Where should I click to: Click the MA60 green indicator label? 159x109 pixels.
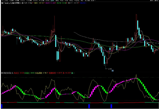coord(58,3)
